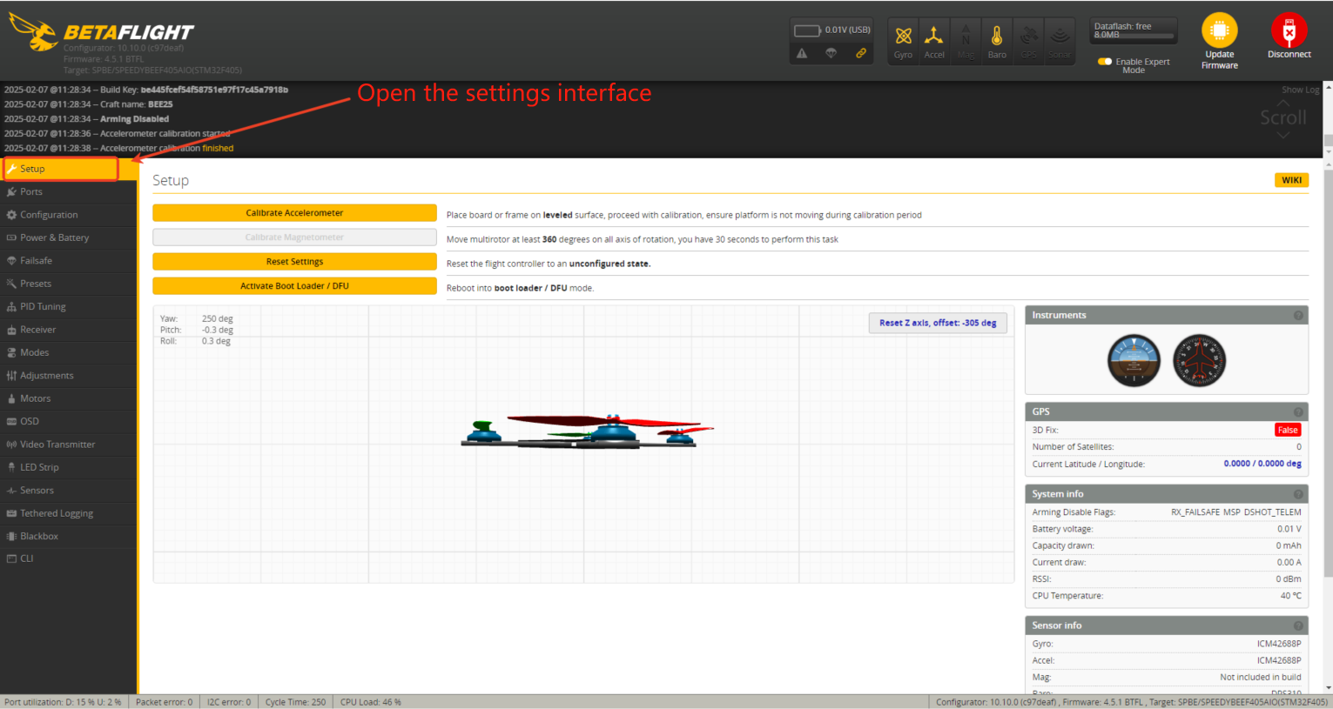Click the I2C error status entry

pos(229,702)
